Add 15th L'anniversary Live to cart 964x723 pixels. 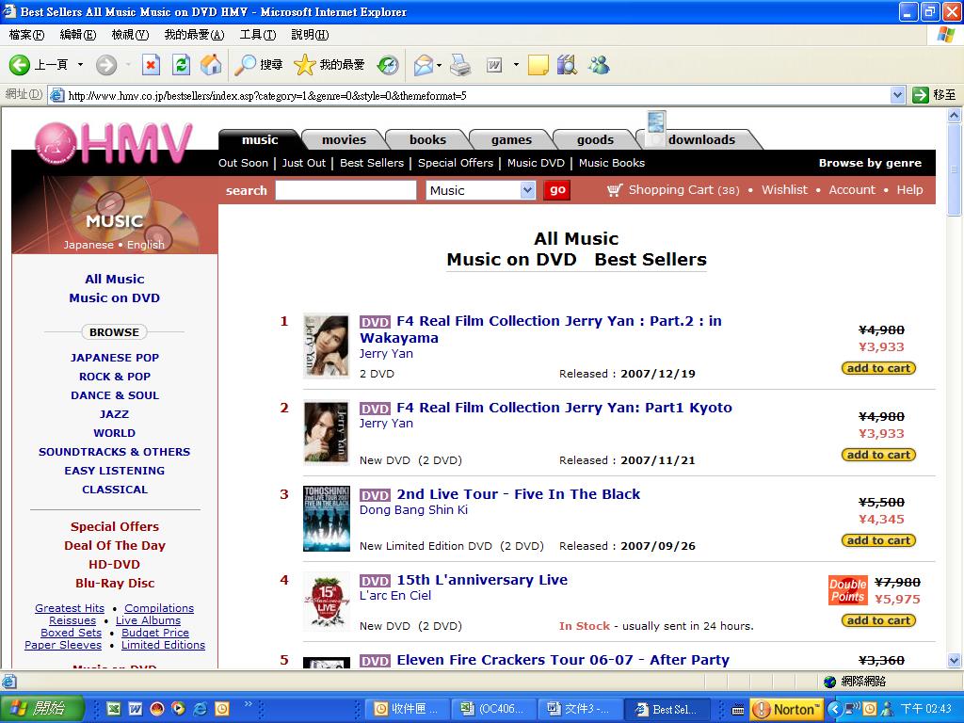(x=878, y=620)
